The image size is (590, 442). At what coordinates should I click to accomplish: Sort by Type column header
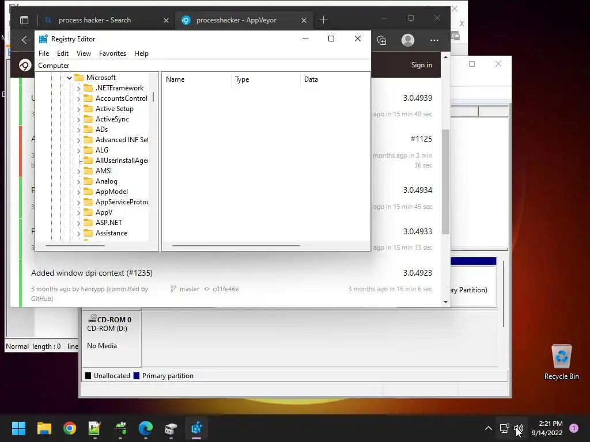(x=266, y=79)
